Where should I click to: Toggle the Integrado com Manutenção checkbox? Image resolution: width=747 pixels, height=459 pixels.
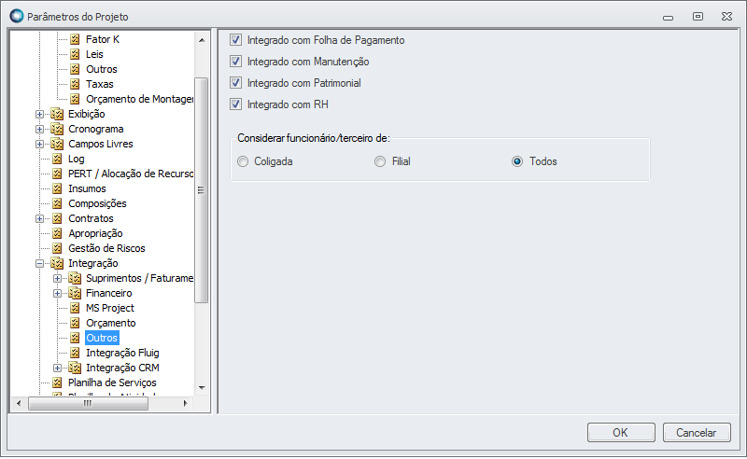pos(236,62)
